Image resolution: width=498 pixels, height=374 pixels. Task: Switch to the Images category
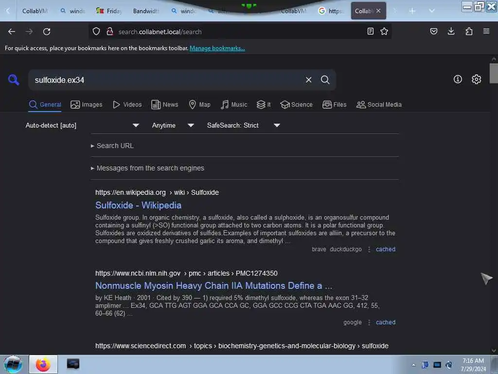(87, 105)
